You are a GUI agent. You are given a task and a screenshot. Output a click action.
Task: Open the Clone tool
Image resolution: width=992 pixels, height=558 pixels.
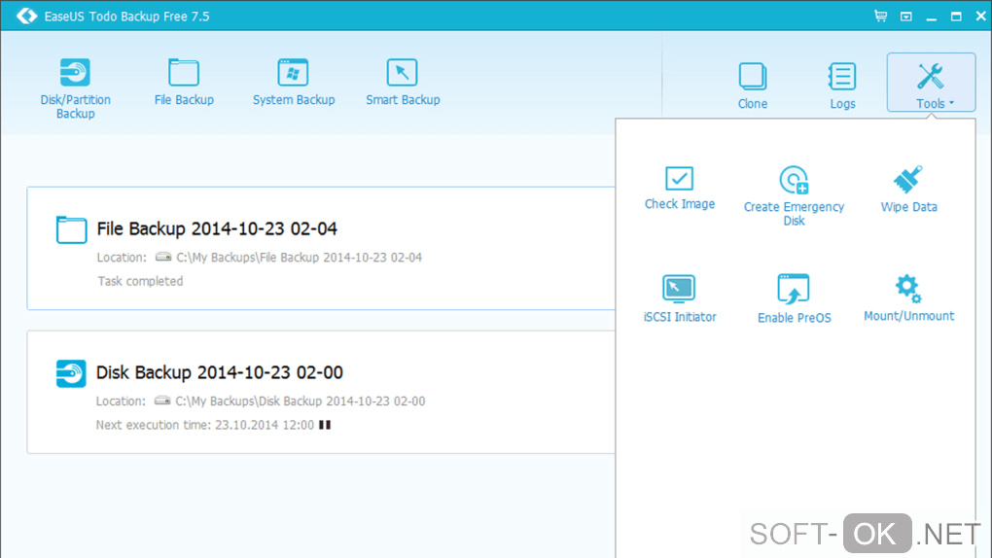pos(752,87)
